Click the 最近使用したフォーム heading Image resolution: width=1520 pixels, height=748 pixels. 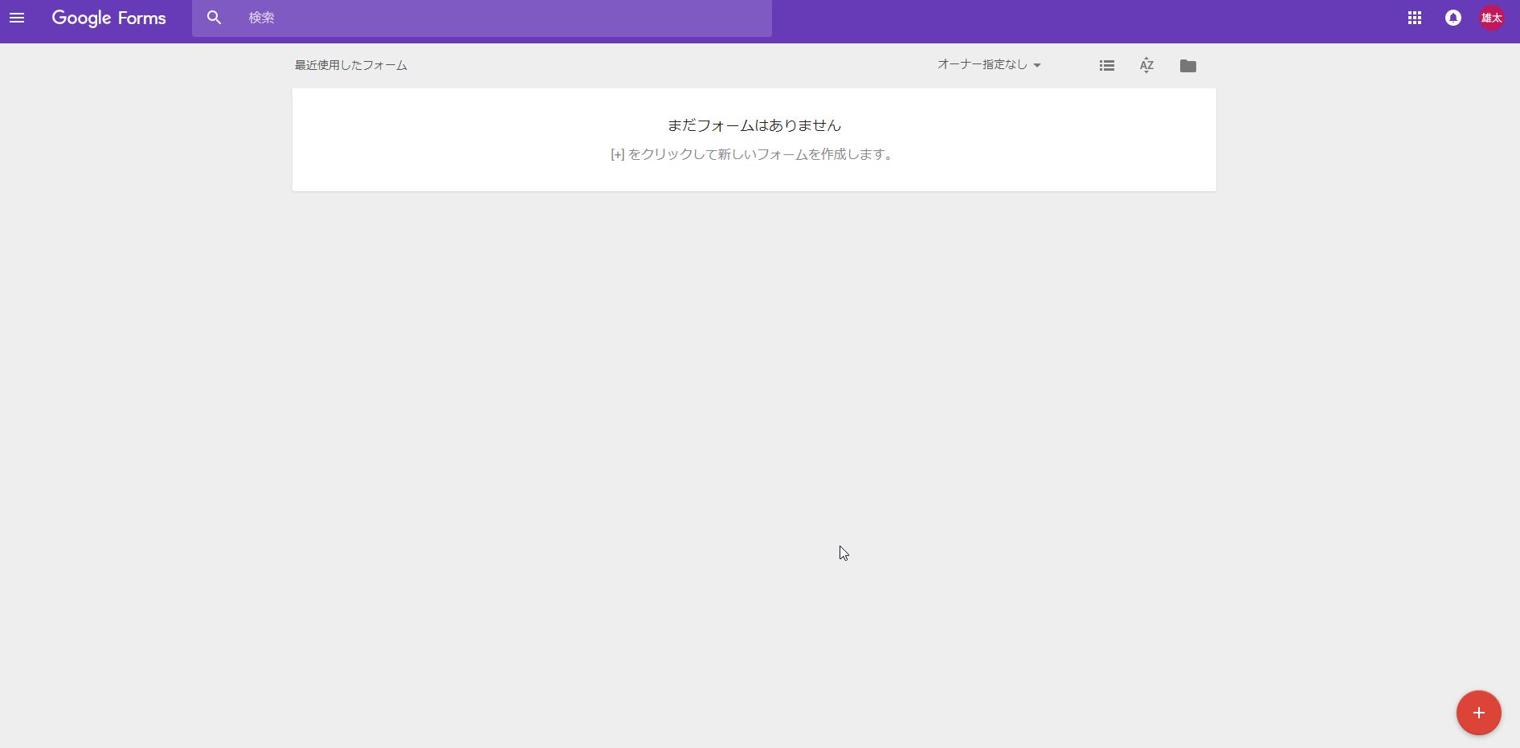pos(351,65)
